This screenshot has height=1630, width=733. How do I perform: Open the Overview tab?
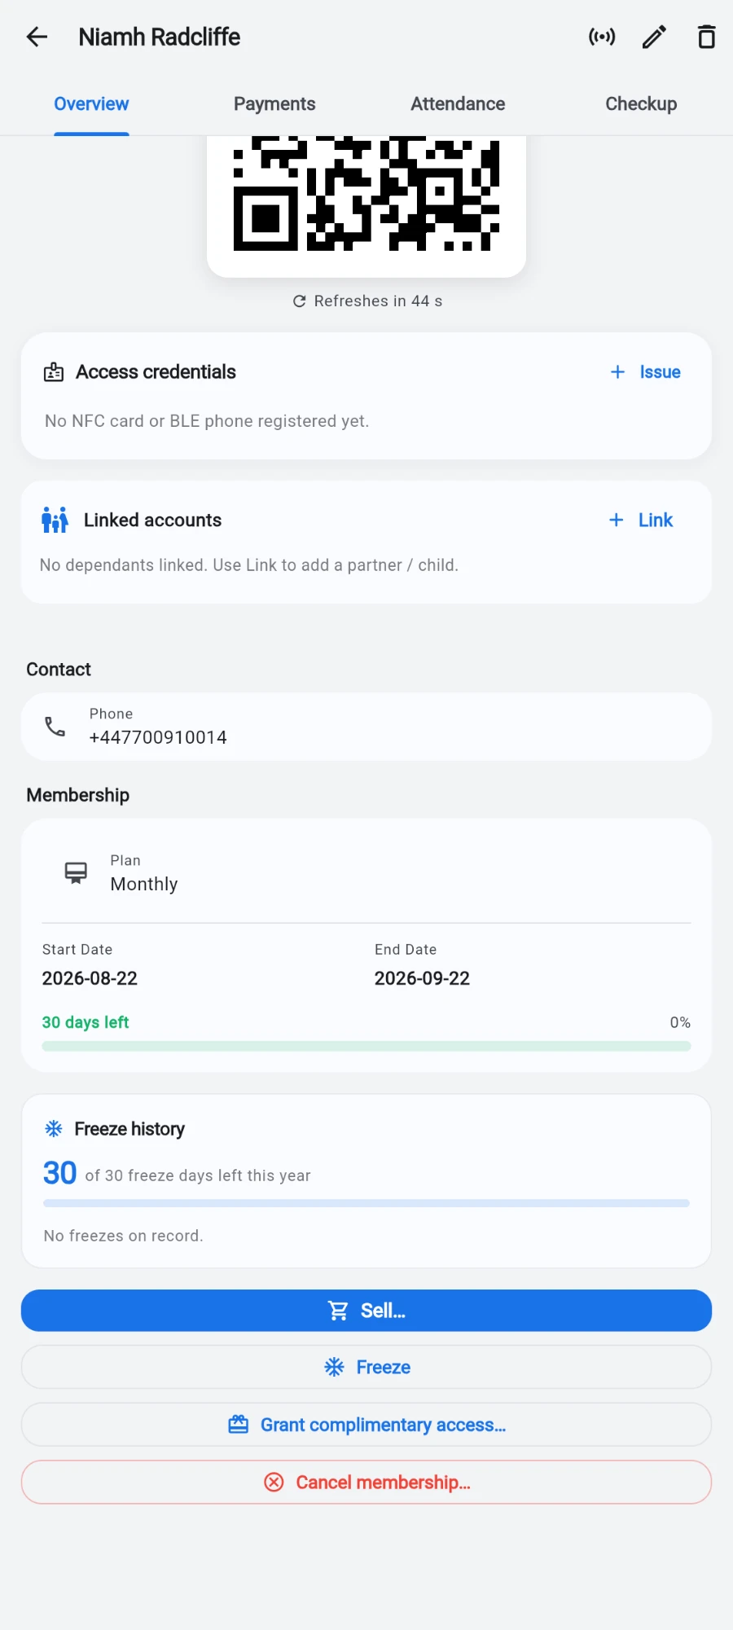click(91, 104)
